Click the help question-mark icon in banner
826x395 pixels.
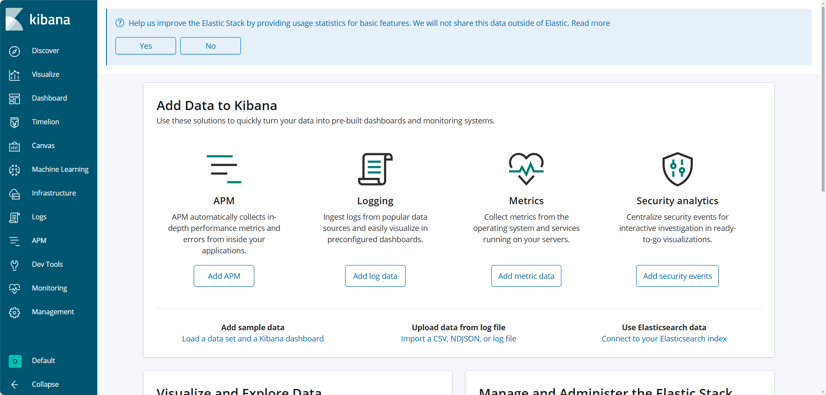point(120,23)
